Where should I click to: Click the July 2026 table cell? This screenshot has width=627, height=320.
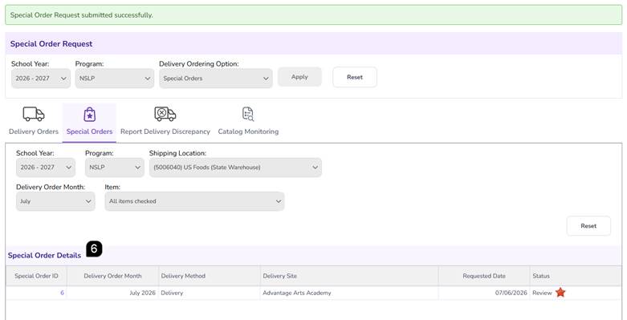click(x=112, y=293)
